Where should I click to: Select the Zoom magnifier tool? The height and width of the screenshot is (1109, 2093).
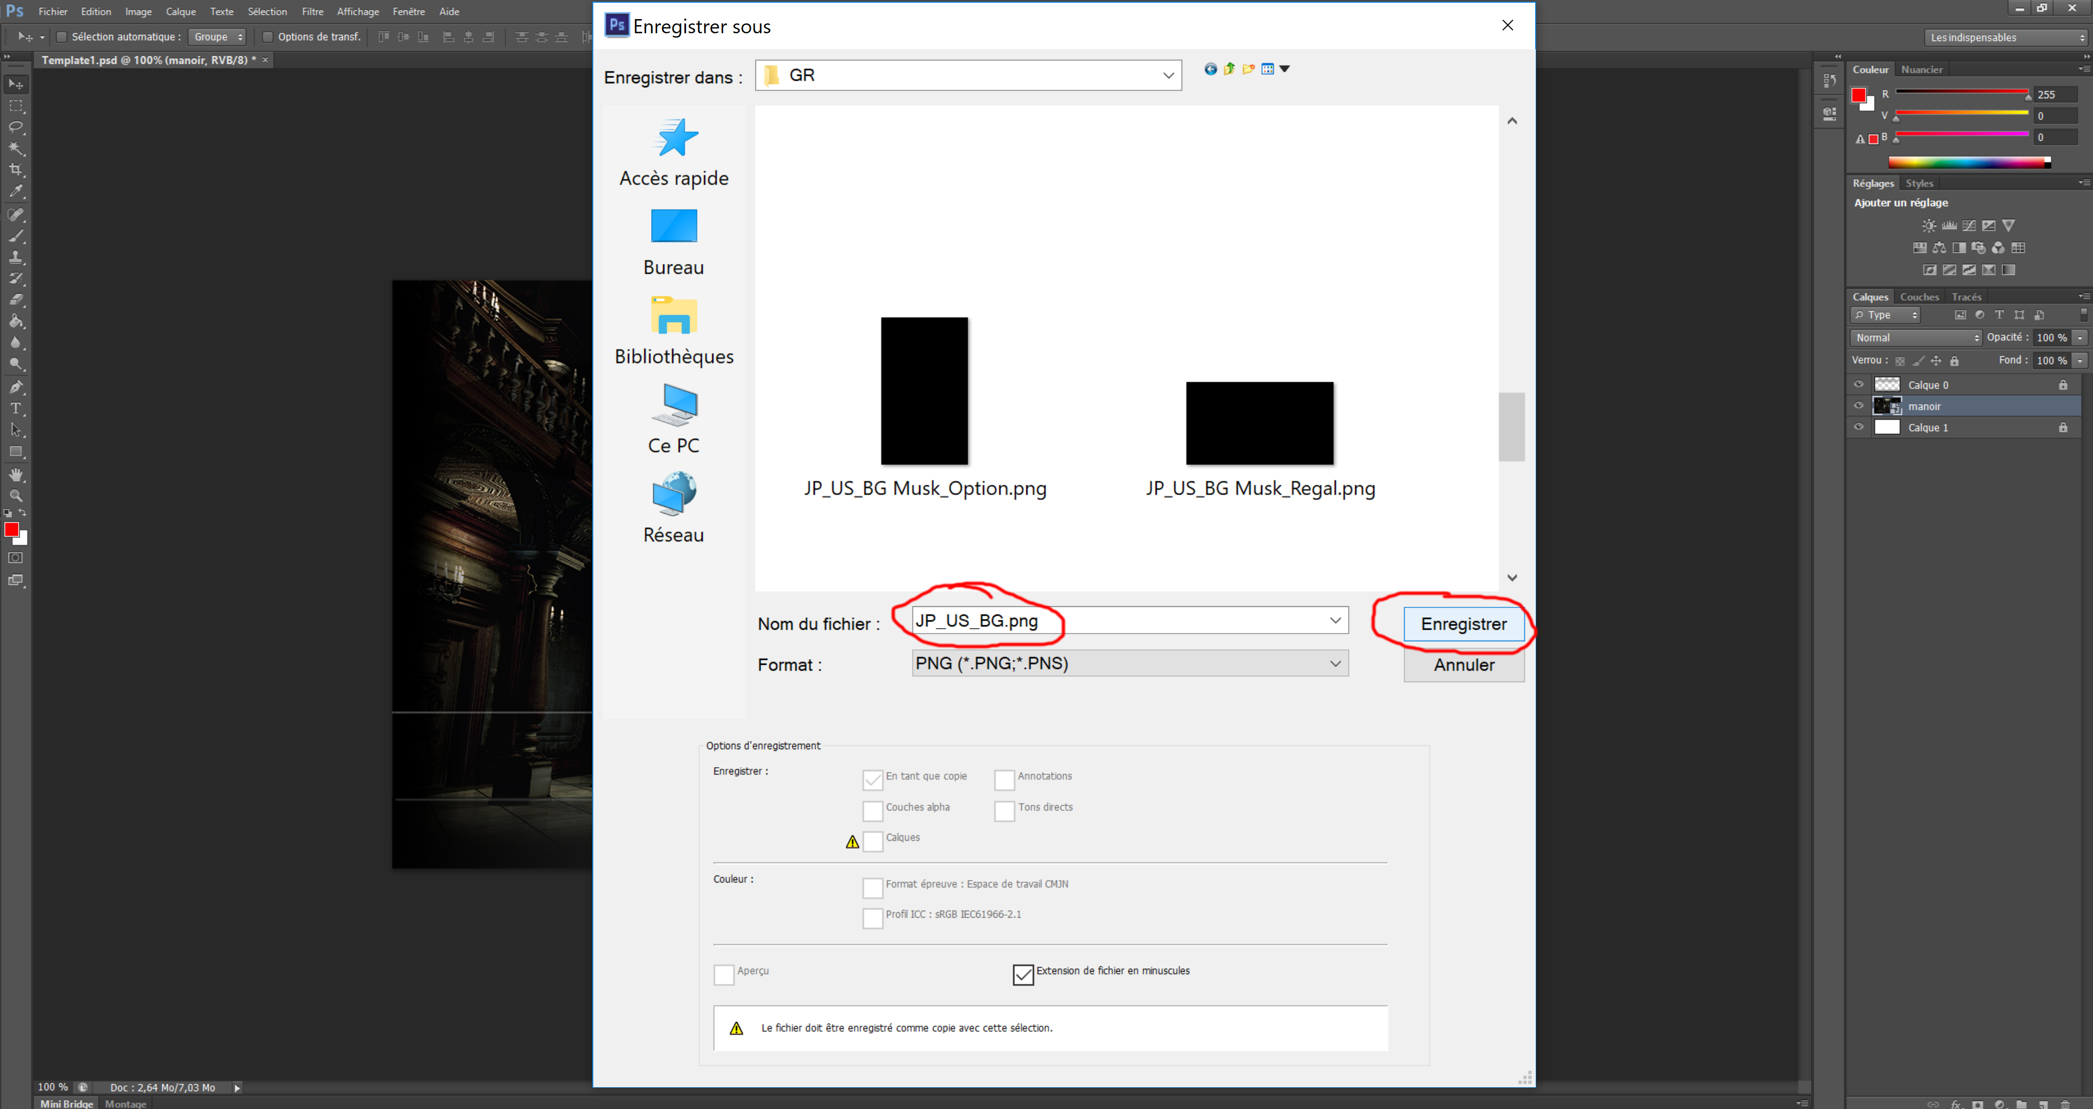15,496
